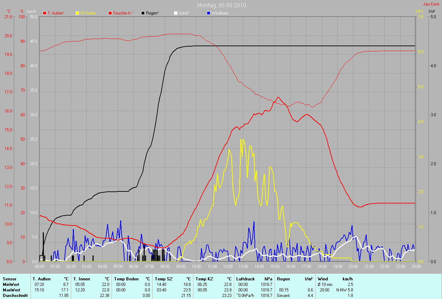442x299 pixels.
Task: Select the '21.0' temperature axis label
Action: pos(8,17)
